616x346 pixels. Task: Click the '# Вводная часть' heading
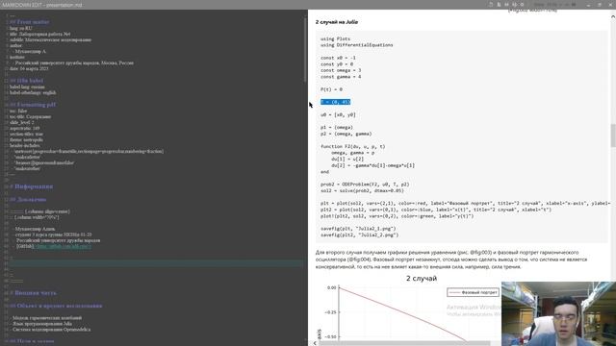[x=33, y=293]
